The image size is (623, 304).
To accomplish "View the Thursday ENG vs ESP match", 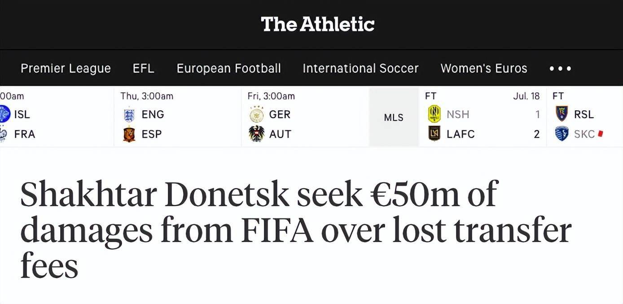I will 177,117.
